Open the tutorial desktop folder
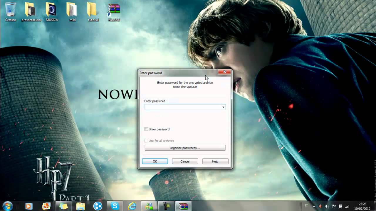 coord(93,12)
